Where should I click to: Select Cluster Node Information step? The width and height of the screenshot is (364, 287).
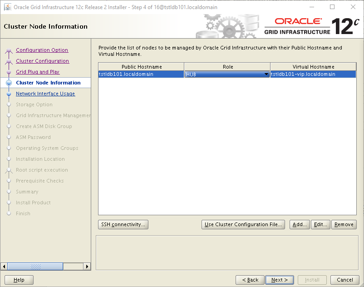coord(48,83)
